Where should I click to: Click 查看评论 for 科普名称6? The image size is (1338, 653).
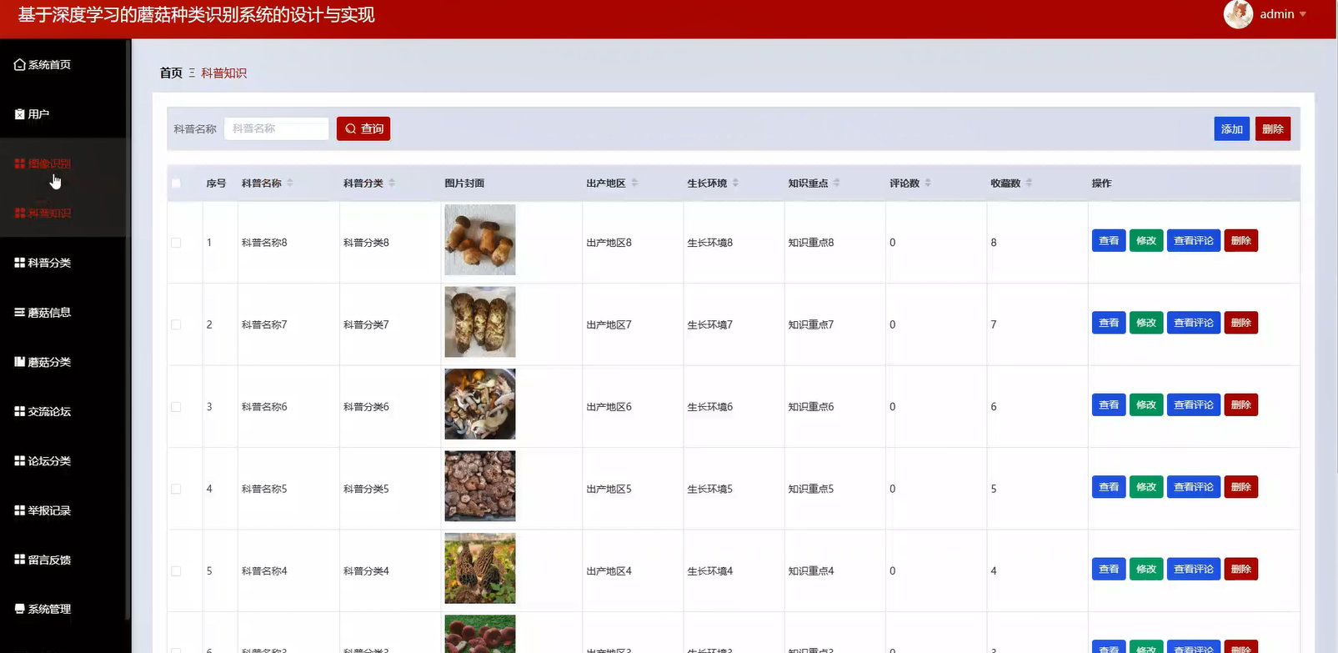point(1194,405)
